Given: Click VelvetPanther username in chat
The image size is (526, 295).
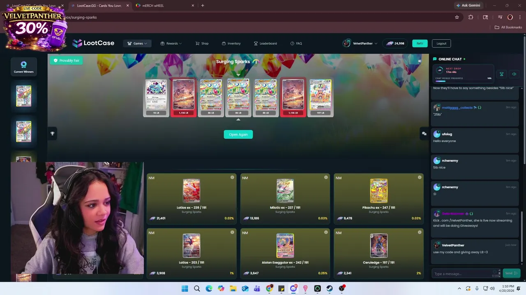Looking at the screenshot, I should point(453,245).
